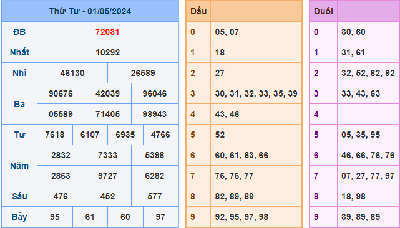
Task: Click fourth prize number 7618
Action: coord(55,135)
